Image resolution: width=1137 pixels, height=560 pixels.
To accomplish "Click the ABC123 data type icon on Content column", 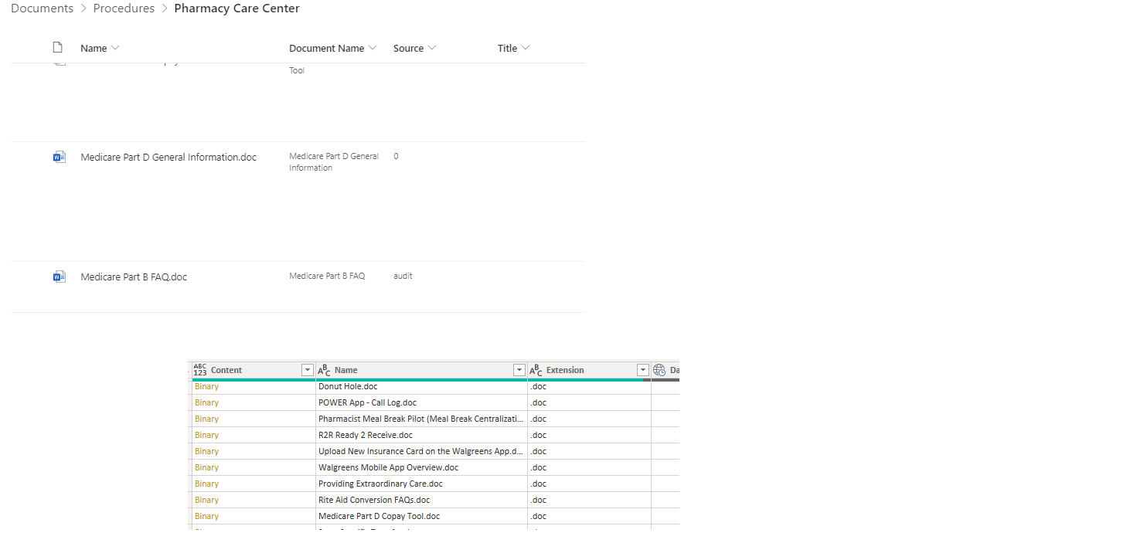I will (x=200, y=370).
